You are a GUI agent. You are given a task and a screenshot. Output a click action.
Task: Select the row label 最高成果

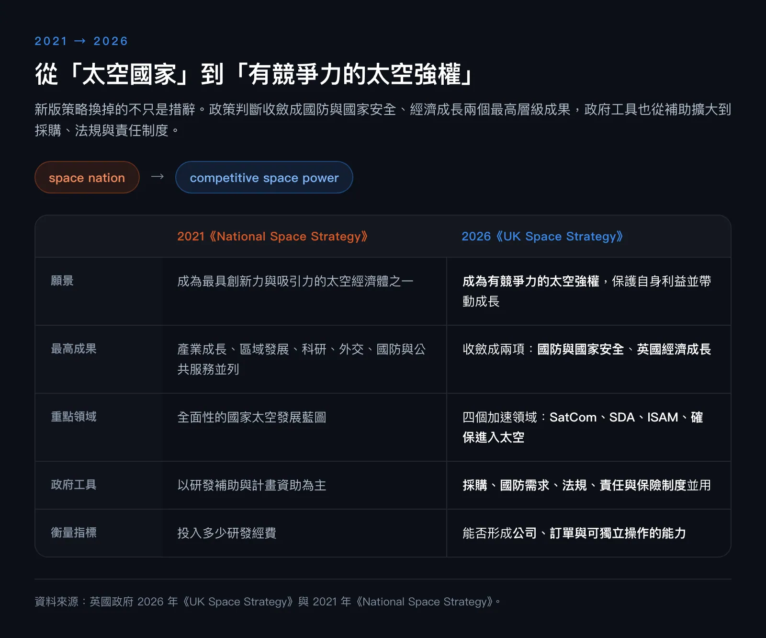click(74, 349)
